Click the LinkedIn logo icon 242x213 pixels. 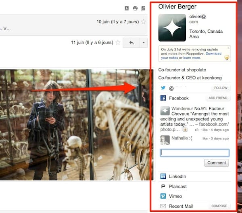tap(163, 176)
